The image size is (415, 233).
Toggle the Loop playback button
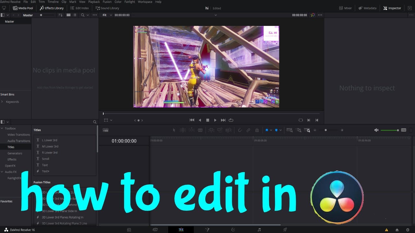(231, 120)
